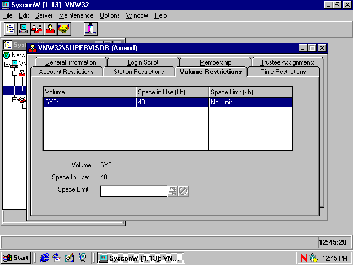Screen dimensions: 353x265
Task: Select the server computer icon in tree
Action: pyautogui.click(x=14, y=64)
